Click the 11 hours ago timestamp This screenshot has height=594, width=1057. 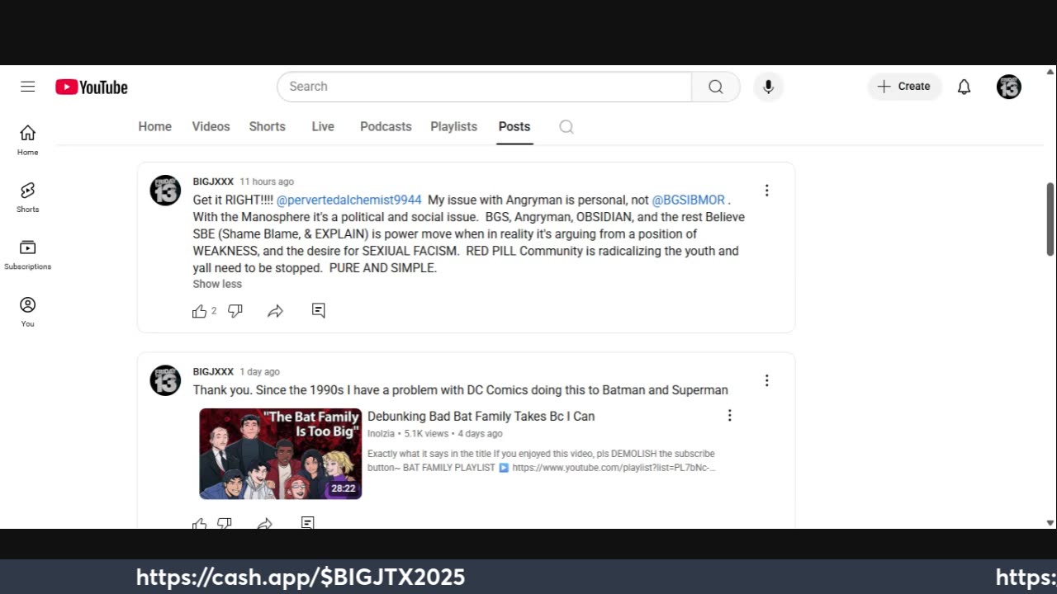(267, 181)
